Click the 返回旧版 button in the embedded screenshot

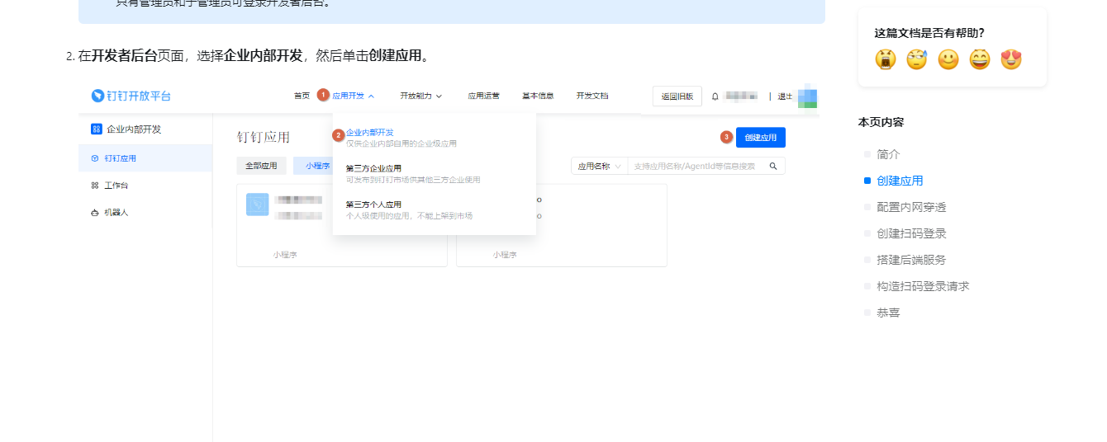(x=677, y=96)
